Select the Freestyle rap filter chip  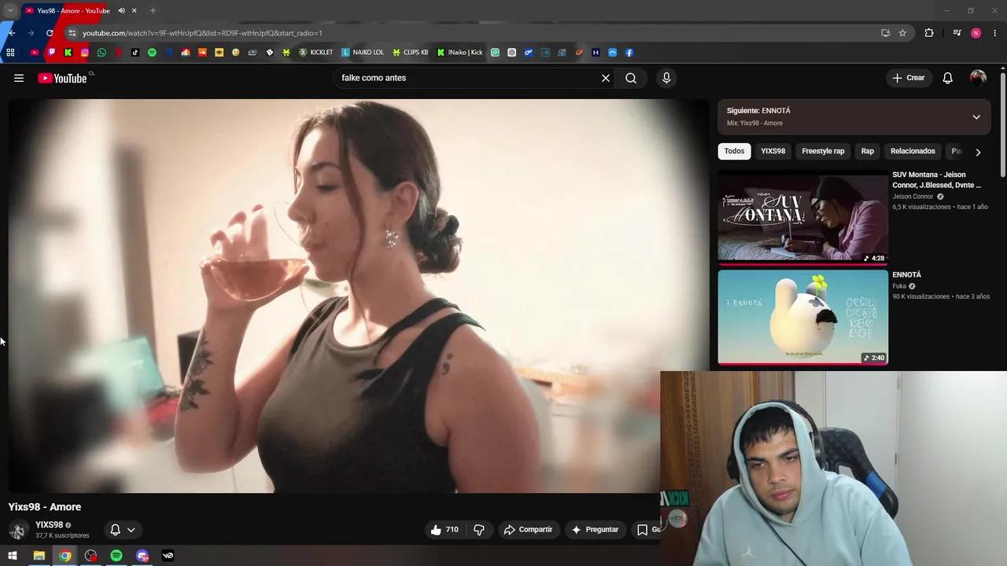tap(823, 151)
